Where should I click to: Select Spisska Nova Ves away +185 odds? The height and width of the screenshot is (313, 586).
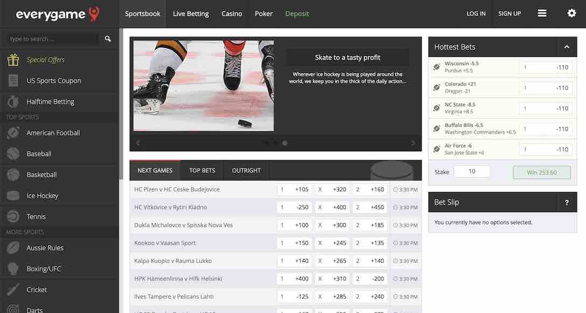[x=370, y=225]
